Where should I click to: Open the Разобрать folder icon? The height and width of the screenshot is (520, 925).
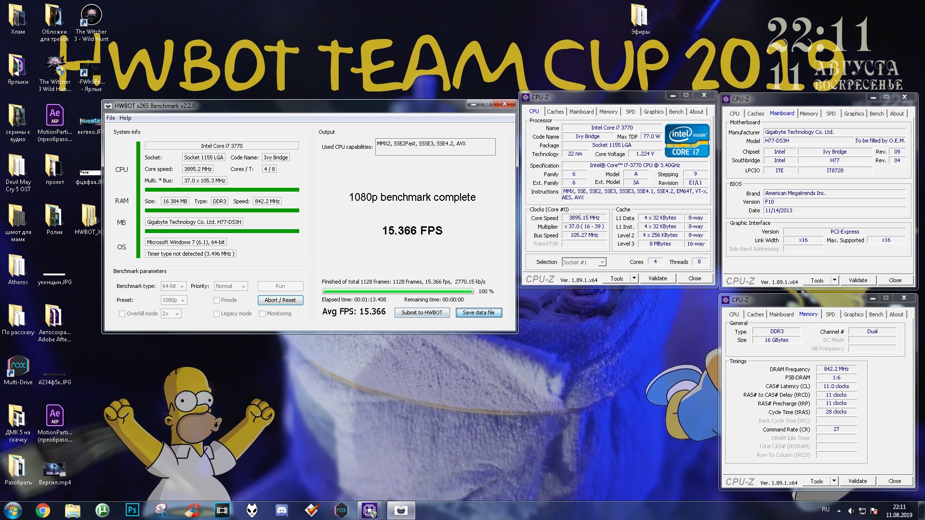click(x=18, y=470)
